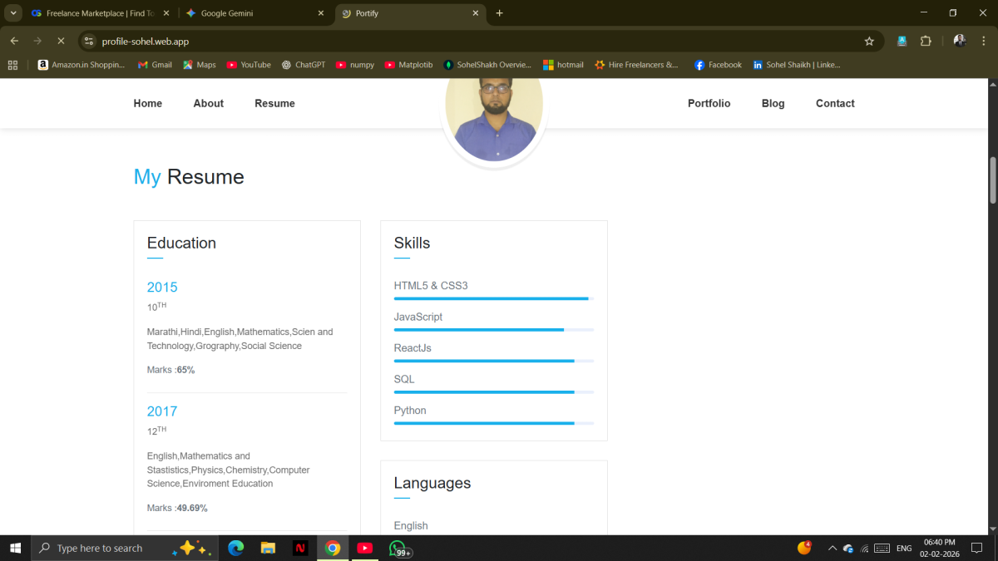The height and width of the screenshot is (561, 998).
Task: Open File Explorer from taskbar
Action: pos(268,548)
